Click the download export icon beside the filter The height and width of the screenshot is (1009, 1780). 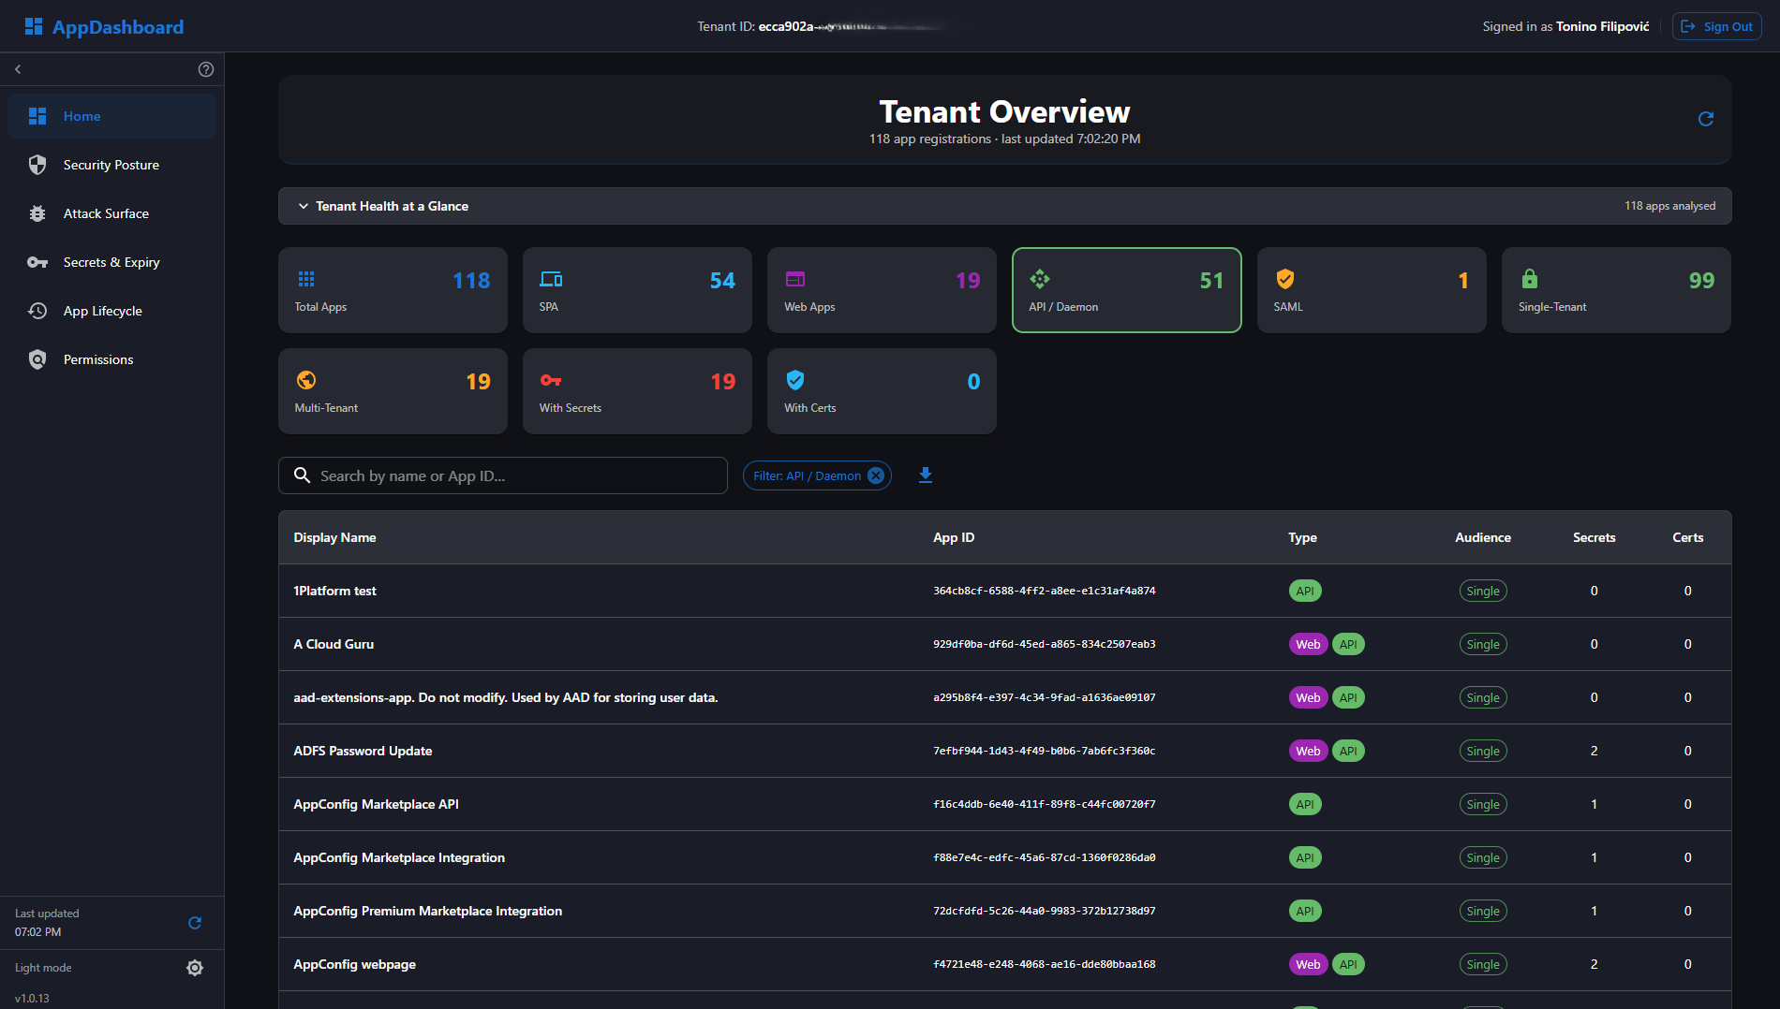click(925, 475)
